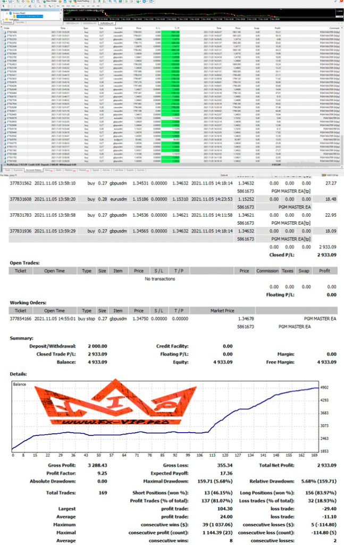344x545 pixels.
Task: Click the icon of order 377821675
Action: tap(4, 36)
